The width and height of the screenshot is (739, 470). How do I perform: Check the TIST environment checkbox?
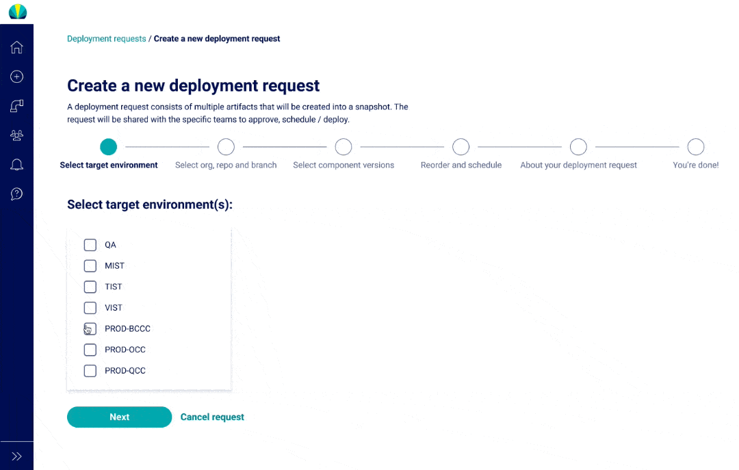click(90, 287)
